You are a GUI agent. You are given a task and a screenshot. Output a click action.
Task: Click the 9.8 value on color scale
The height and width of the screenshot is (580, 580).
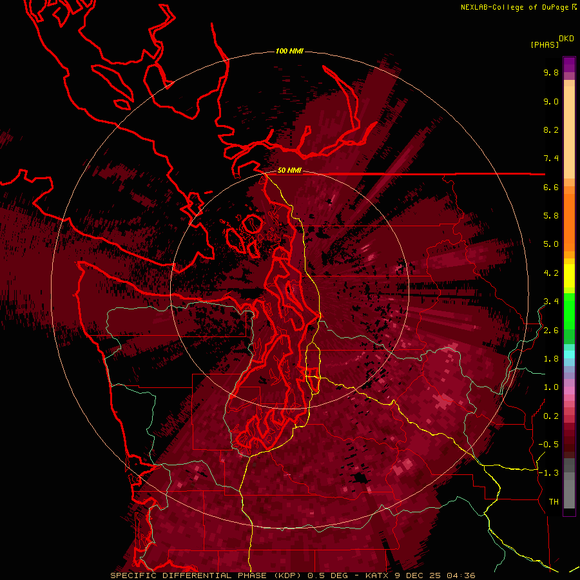551,72
